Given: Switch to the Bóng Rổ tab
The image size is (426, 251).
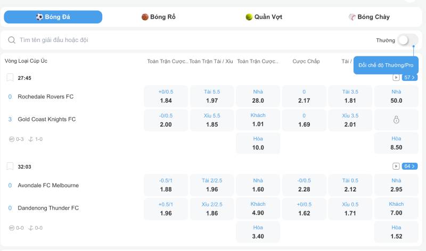Looking at the screenshot, I should [x=159, y=17].
